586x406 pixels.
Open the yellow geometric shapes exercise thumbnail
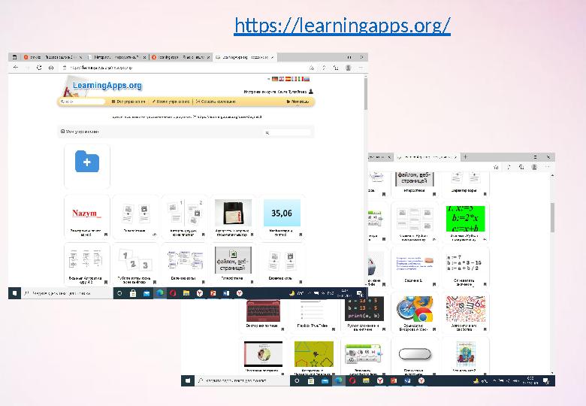tap(314, 354)
